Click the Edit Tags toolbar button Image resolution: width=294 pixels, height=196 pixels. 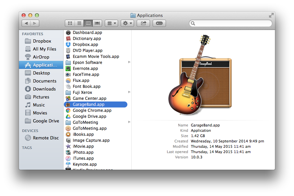click(x=159, y=23)
